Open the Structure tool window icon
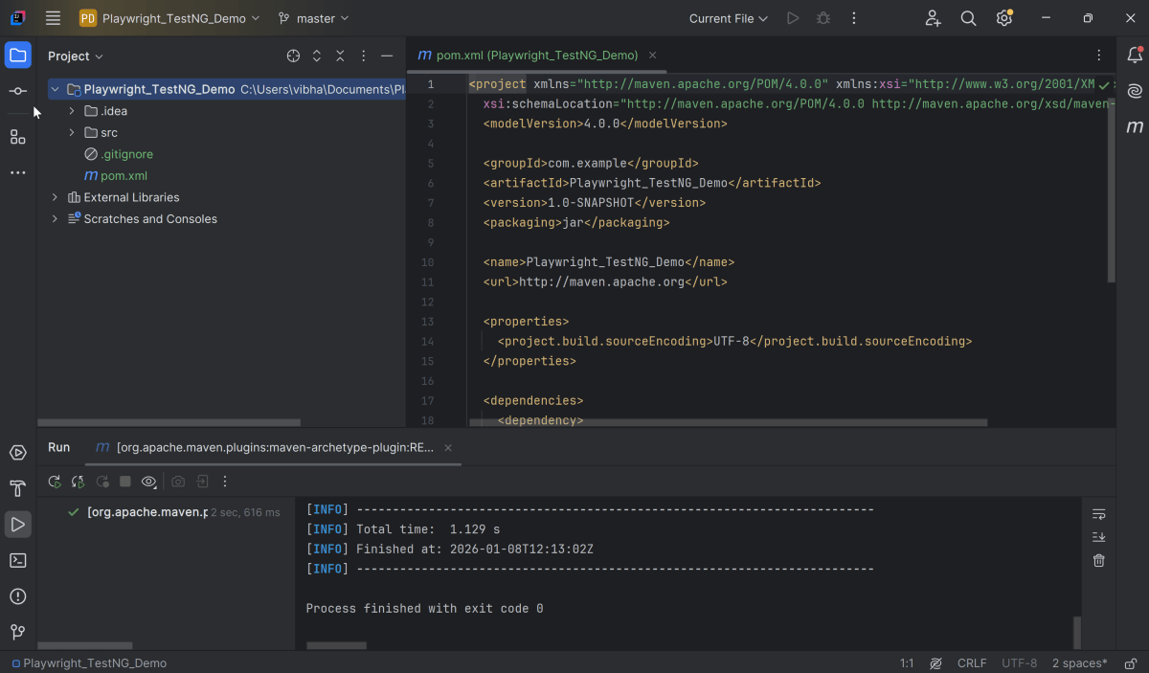The image size is (1149, 673). [18, 137]
